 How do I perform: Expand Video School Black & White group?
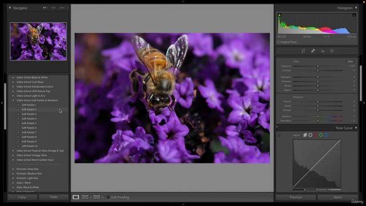click(x=13, y=77)
